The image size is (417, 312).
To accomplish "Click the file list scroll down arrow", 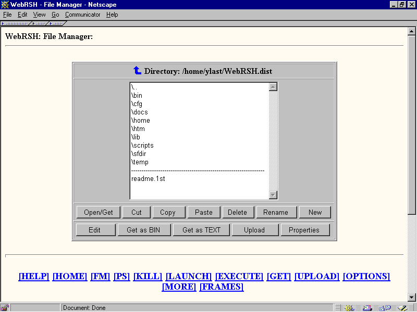I will 273,195.
